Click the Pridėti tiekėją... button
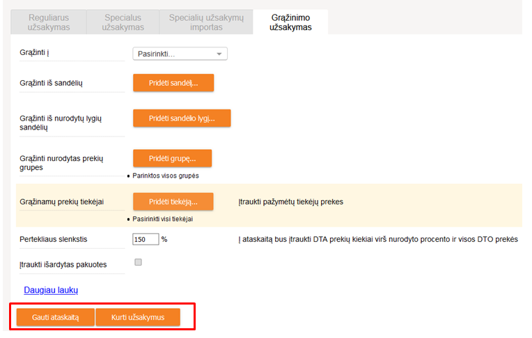The image size is (532, 338). click(x=173, y=202)
